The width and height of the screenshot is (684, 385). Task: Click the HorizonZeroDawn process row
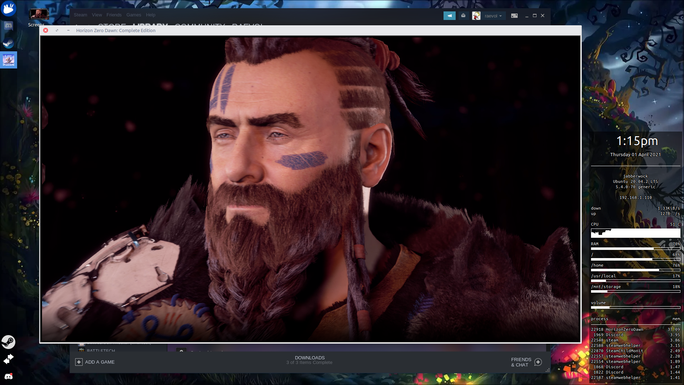[x=635, y=329]
